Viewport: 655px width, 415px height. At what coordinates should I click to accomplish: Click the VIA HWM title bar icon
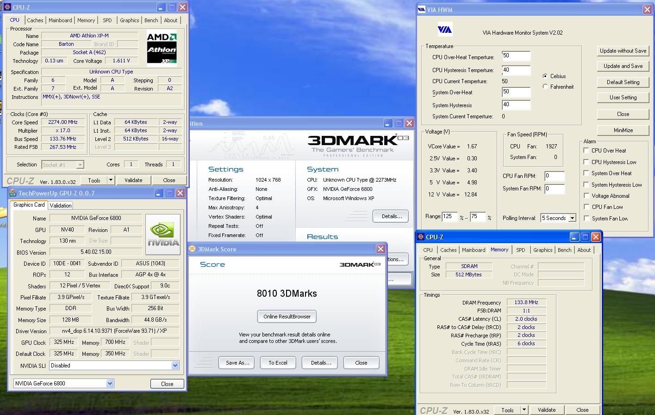tap(421, 9)
